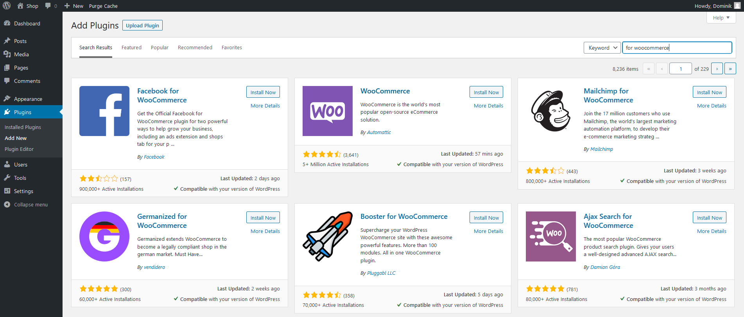Click the Posts pin icon
The height and width of the screenshot is (317, 744).
7,41
